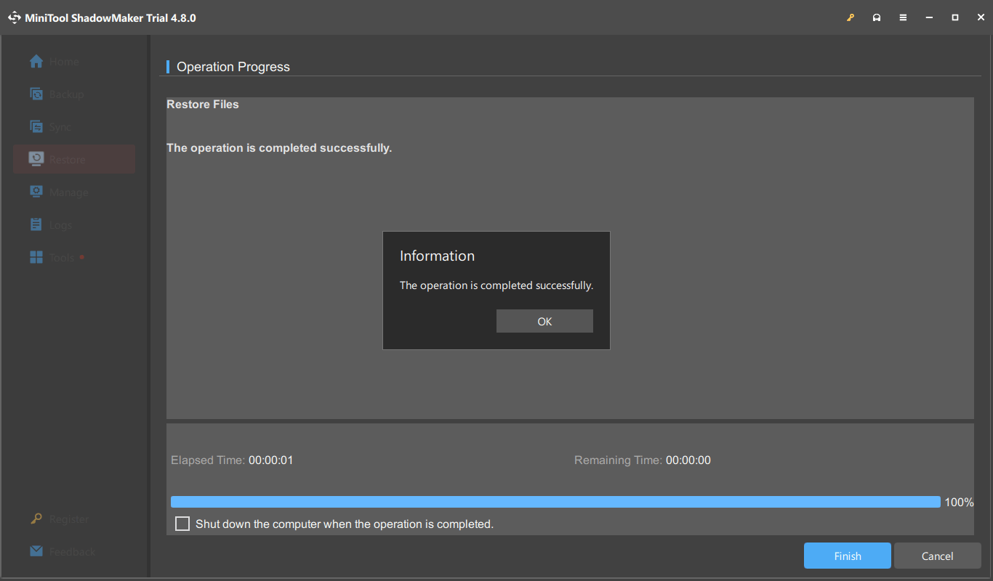Viewport: 993px width, 581px height.
Task: Open online support via headset icon
Action: pos(877,17)
